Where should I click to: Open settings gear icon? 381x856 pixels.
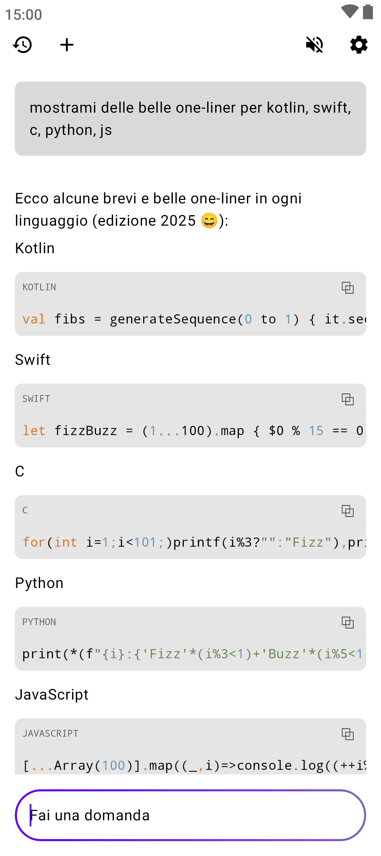(359, 45)
